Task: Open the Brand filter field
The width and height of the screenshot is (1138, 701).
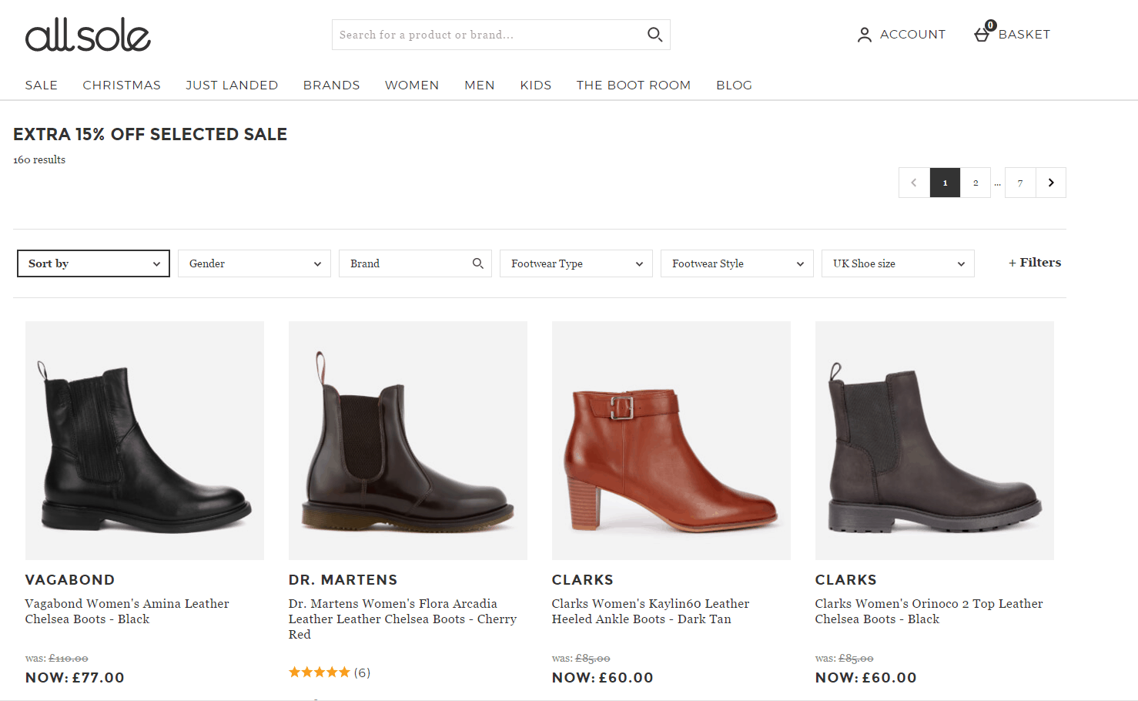Action: point(415,263)
